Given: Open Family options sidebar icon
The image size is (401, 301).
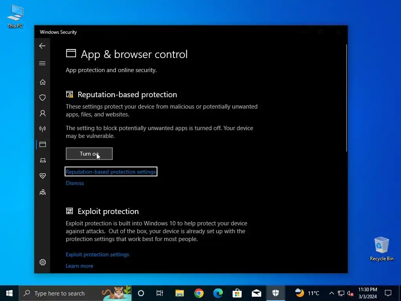Looking at the screenshot, I should tap(42, 192).
